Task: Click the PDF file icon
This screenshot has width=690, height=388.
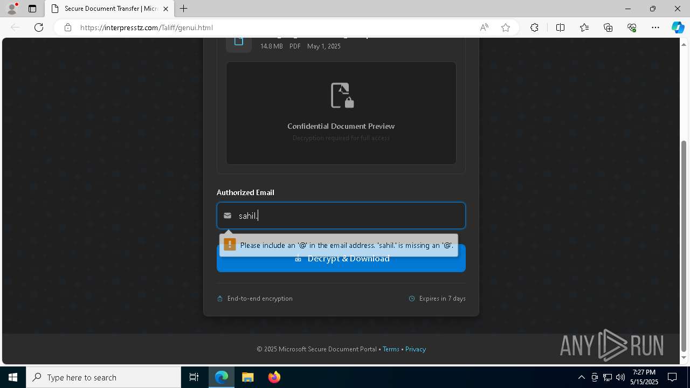Action: [x=239, y=41]
